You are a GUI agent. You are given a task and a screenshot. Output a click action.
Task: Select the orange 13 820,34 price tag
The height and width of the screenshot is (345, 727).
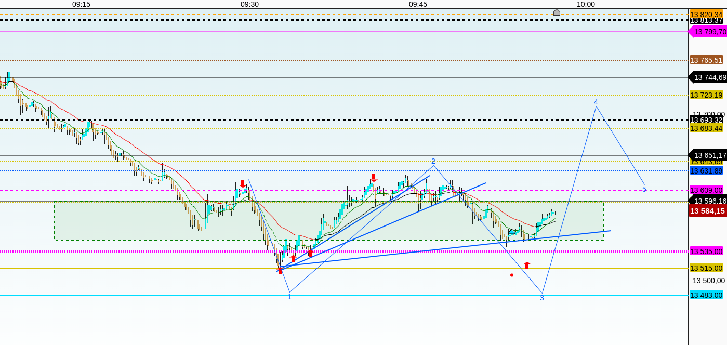706,15
